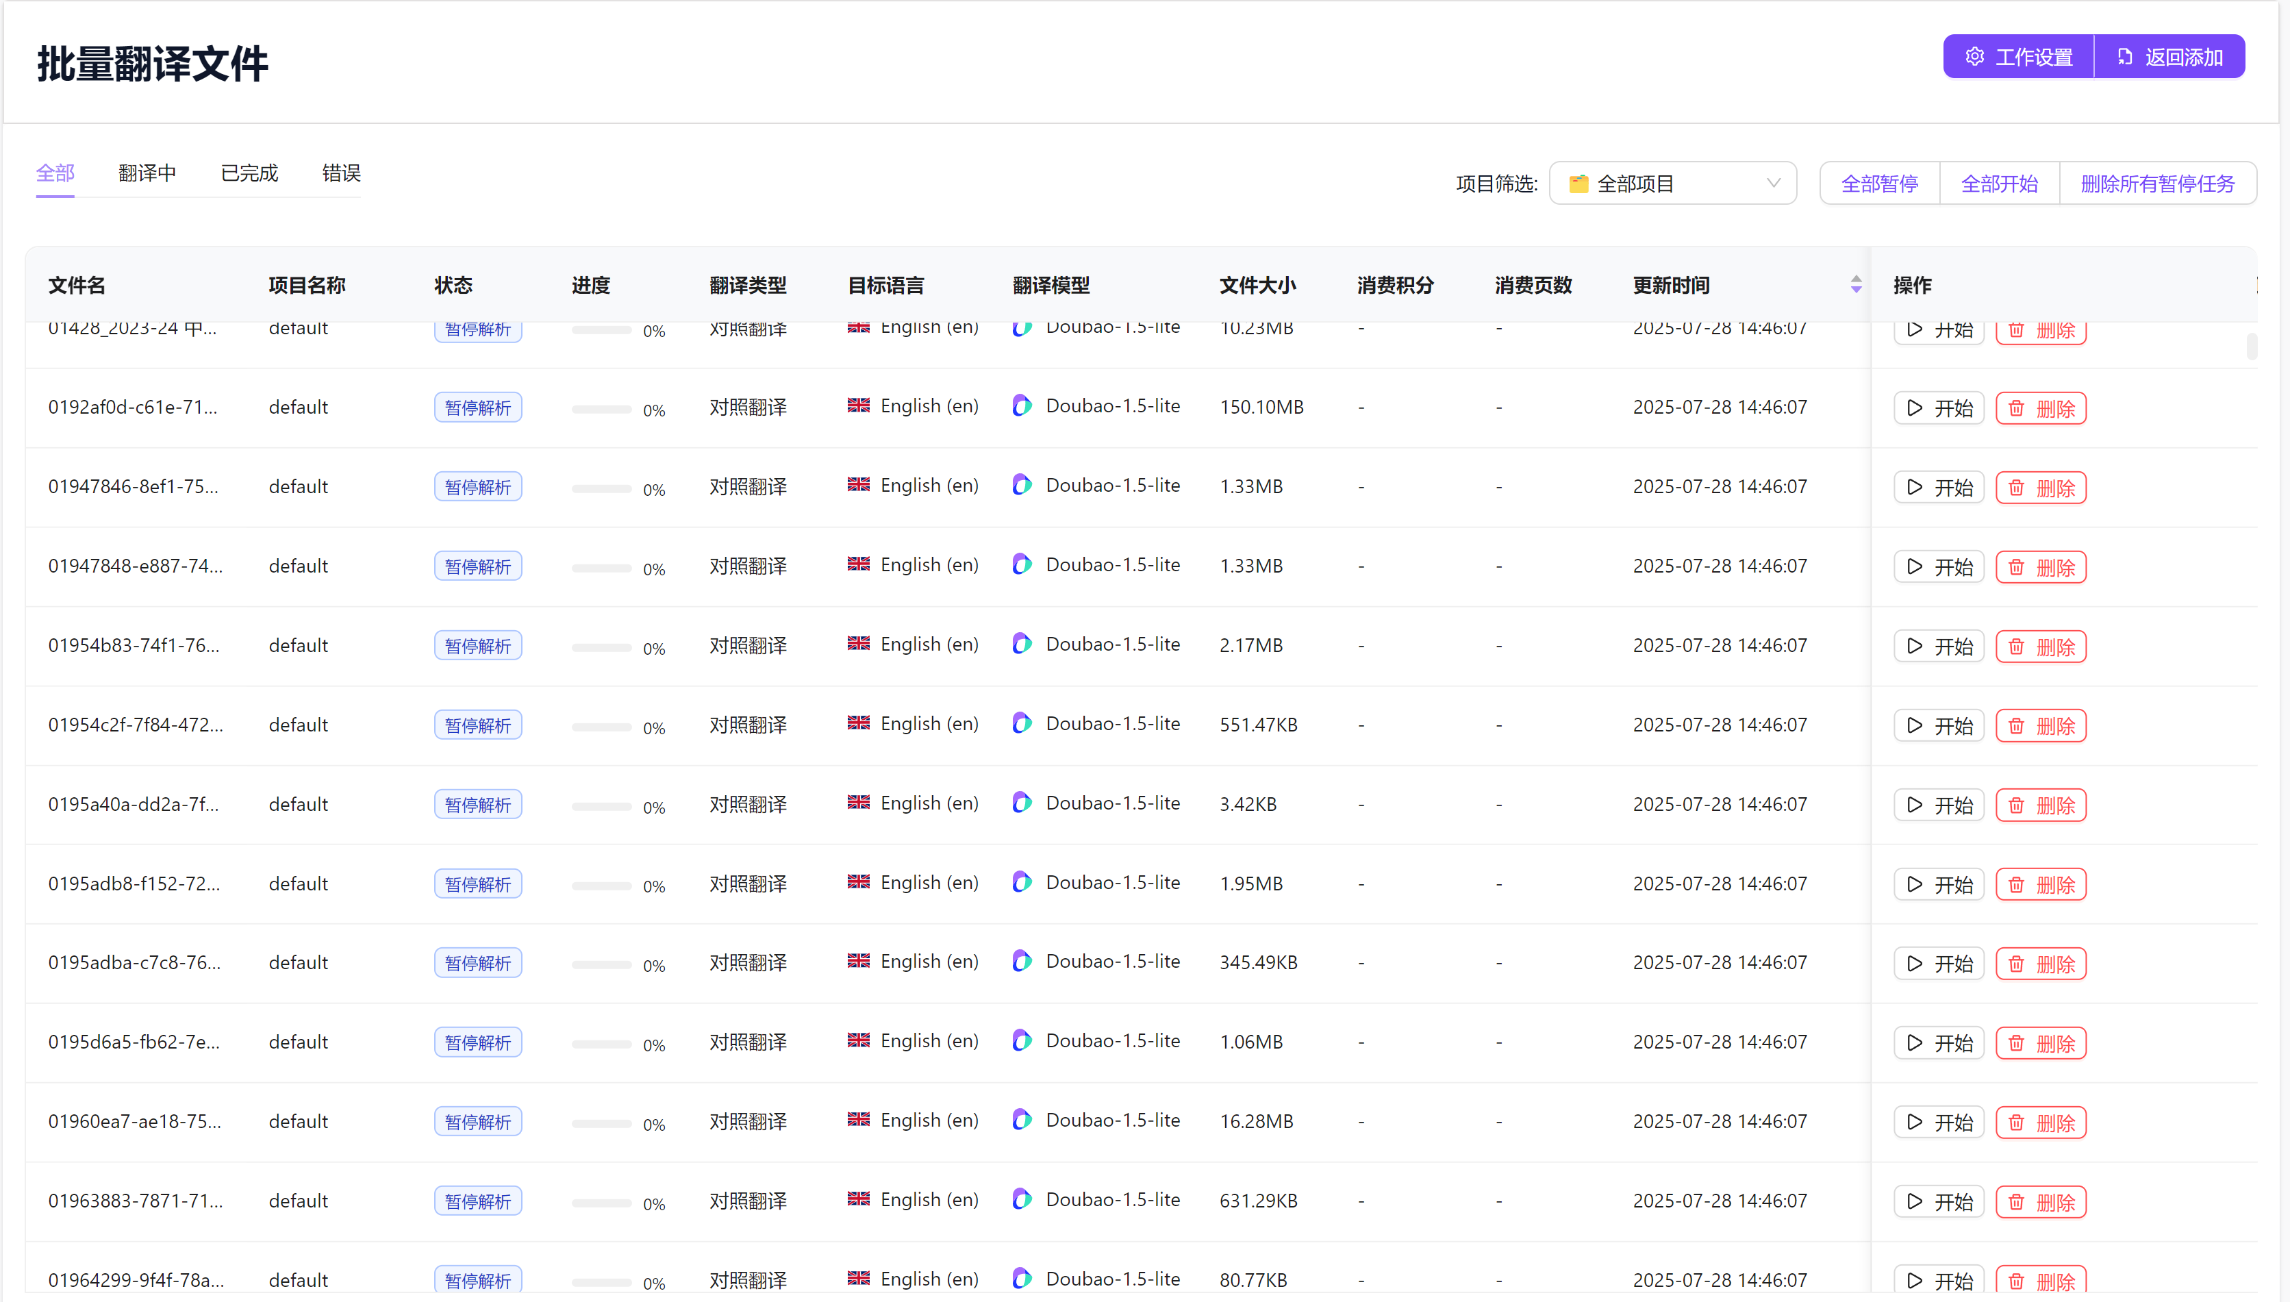
Task: Delete the 01947846-8ef1-75 file row
Action: coord(2041,488)
